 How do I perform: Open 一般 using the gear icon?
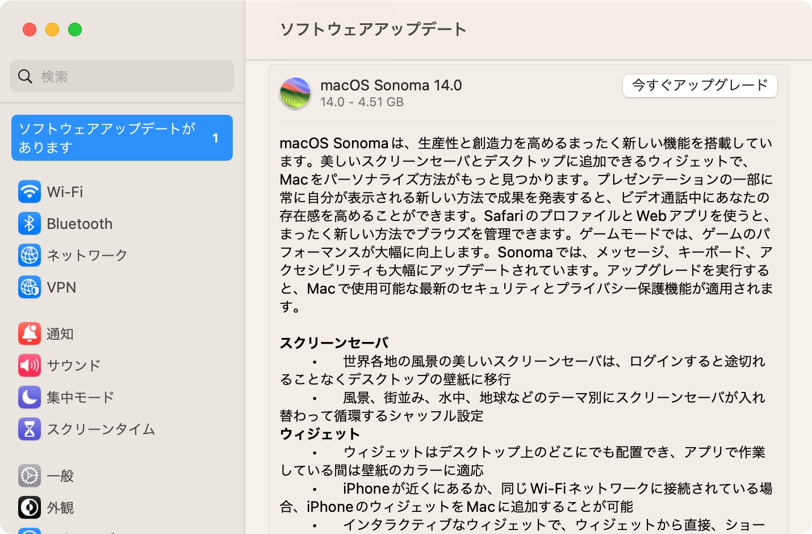(x=30, y=476)
